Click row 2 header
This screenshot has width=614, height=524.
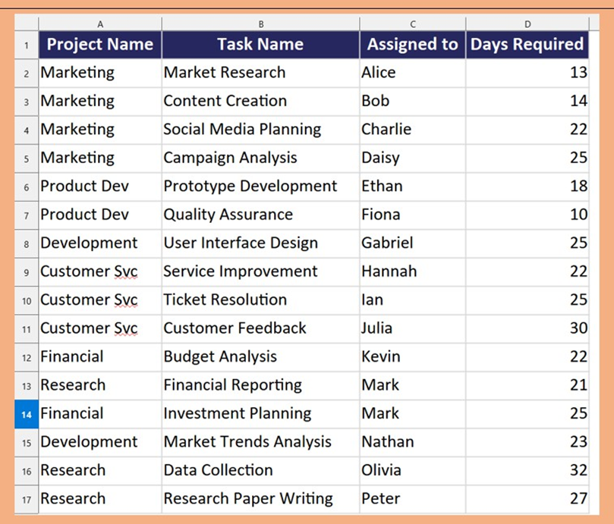coord(27,74)
